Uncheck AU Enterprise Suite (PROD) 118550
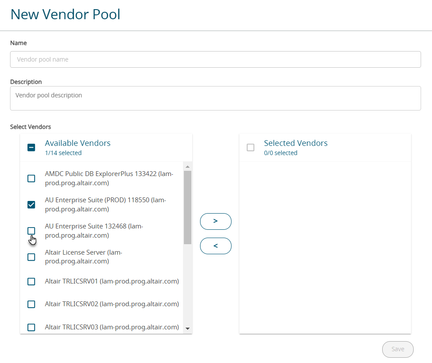Viewport: 432px width, 363px height. click(x=31, y=204)
